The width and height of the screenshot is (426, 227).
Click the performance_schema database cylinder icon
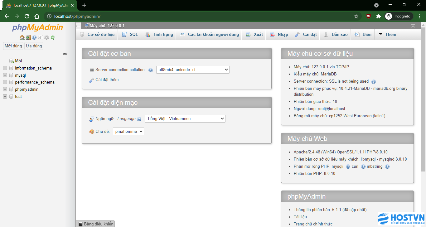coord(11,82)
